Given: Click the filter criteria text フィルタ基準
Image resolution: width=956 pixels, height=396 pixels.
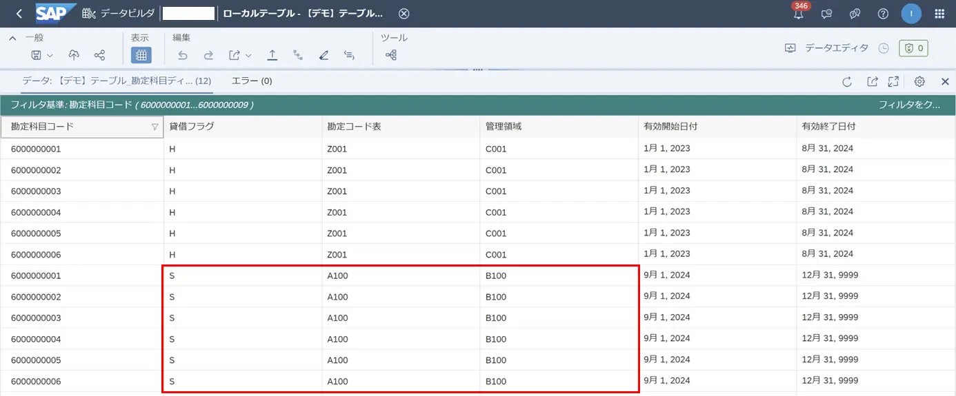Looking at the screenshot, I should click(132, 105).
